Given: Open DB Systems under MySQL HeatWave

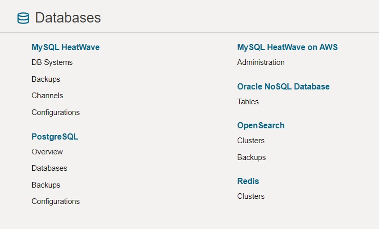Looking at the screenshot, I should (52, 62).
